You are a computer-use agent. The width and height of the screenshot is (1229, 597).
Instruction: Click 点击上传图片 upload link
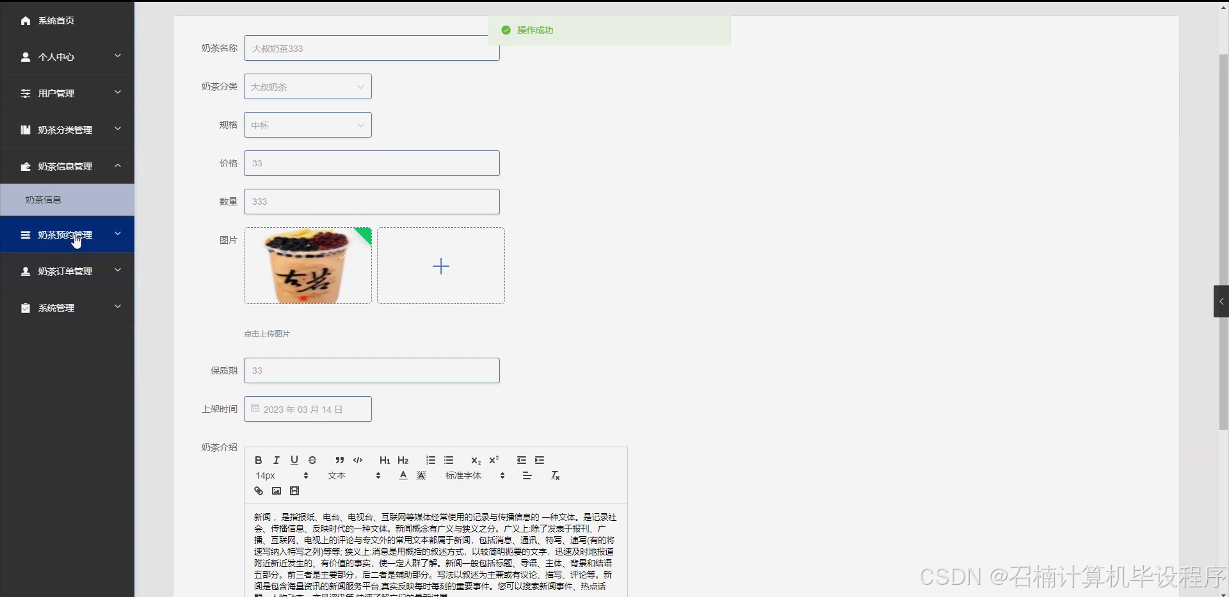tap(267, 333)
